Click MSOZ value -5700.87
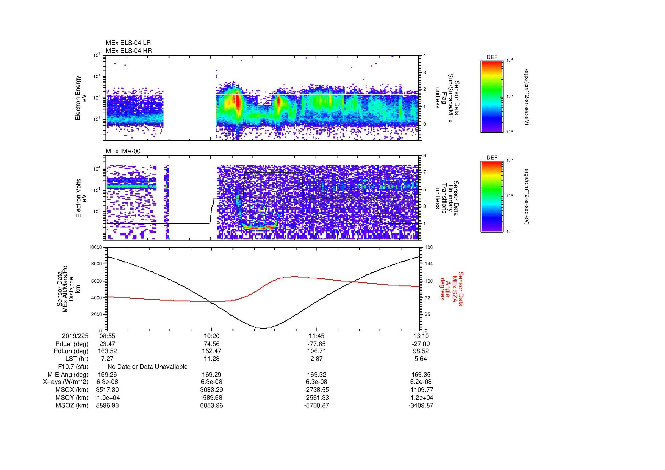Screen dimensions: 665x470 (316, 405)
